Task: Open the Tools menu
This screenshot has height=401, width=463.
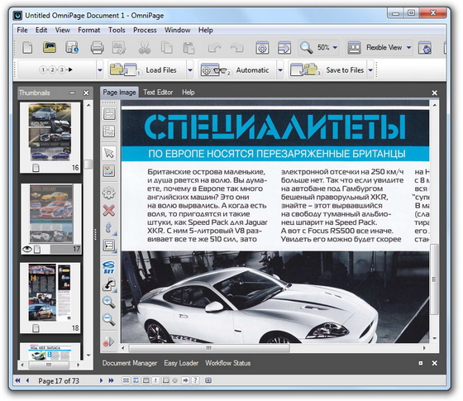Action: click(117, 30)
